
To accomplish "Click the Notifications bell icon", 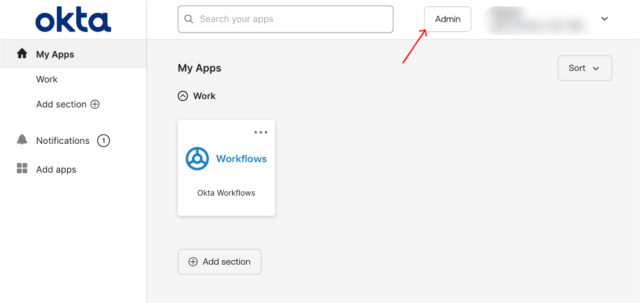I will (x=22, y=140).
